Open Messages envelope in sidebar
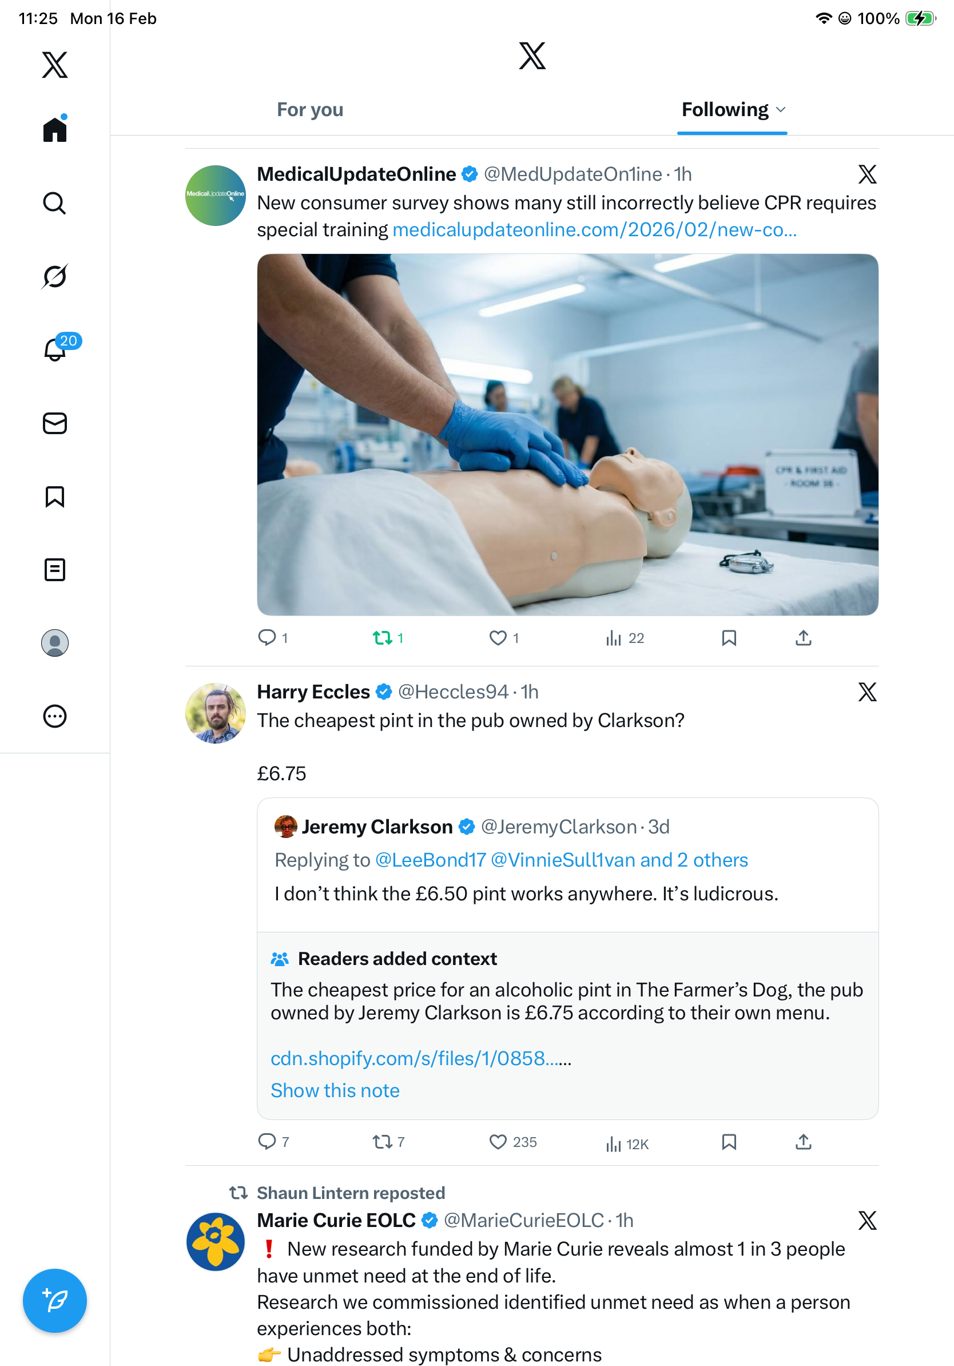The height and width of the screenshot is (1366, 954). (55, 423)
